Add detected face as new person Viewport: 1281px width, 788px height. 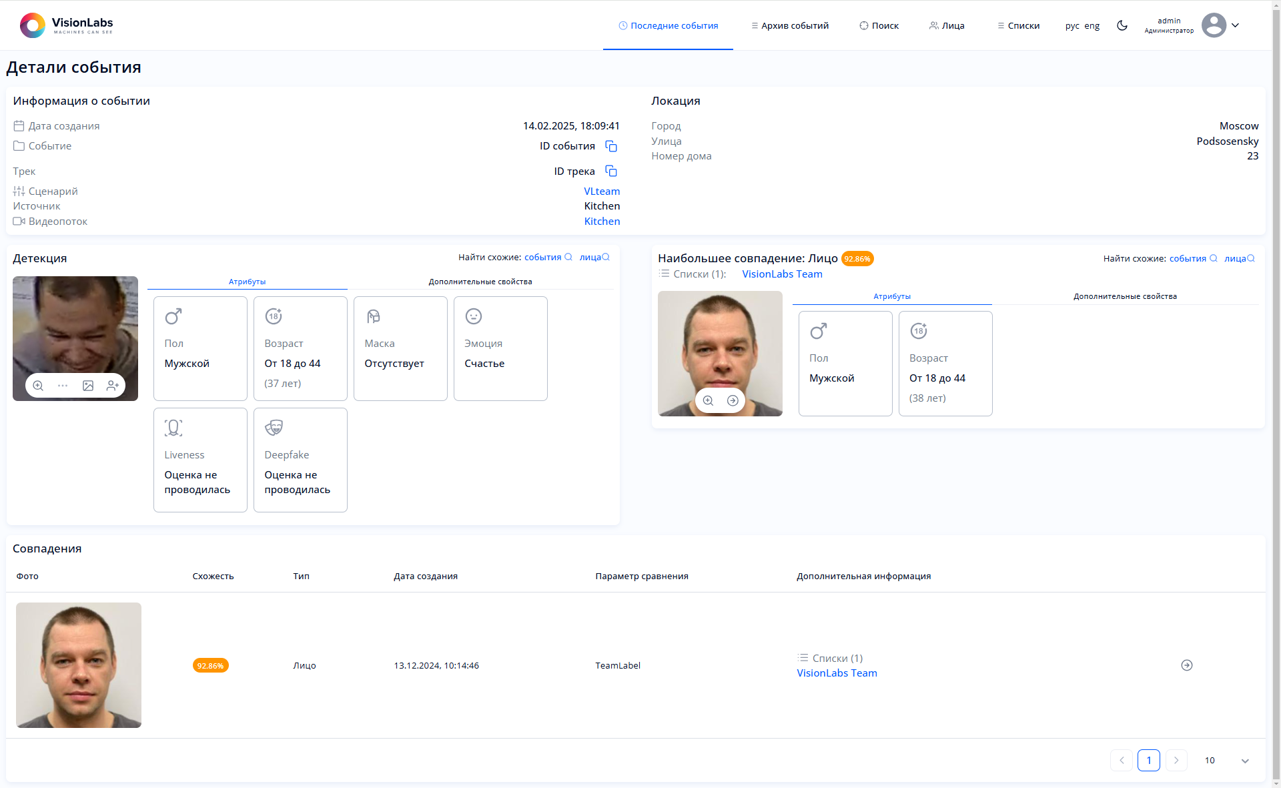tap(113, 386)
